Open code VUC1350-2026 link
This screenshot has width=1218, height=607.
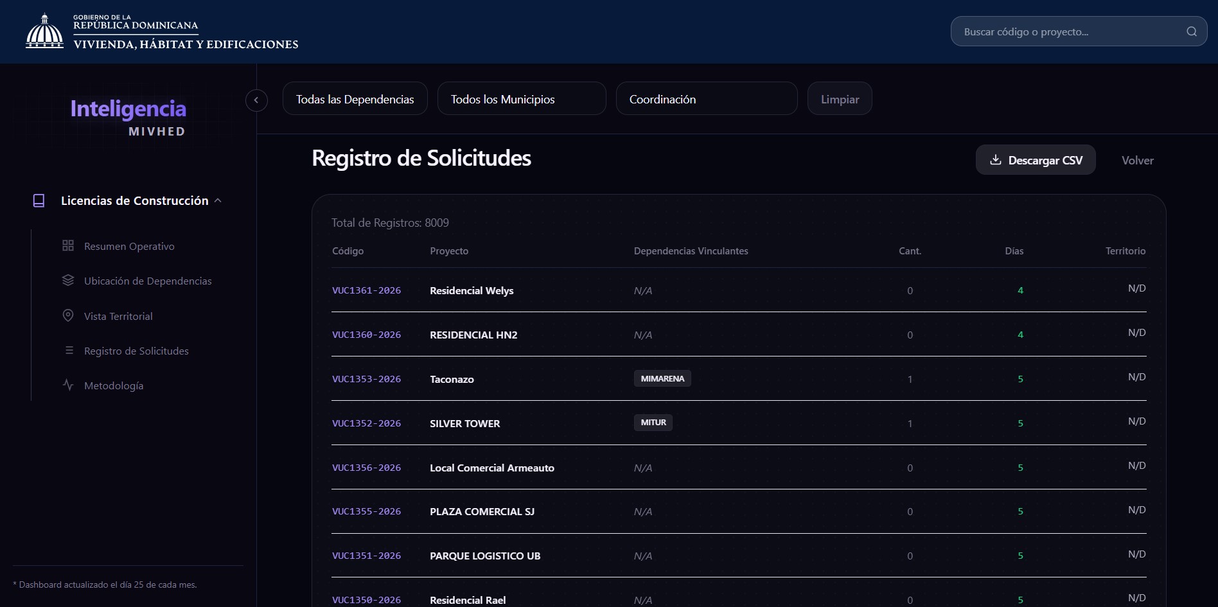[366, 600]
